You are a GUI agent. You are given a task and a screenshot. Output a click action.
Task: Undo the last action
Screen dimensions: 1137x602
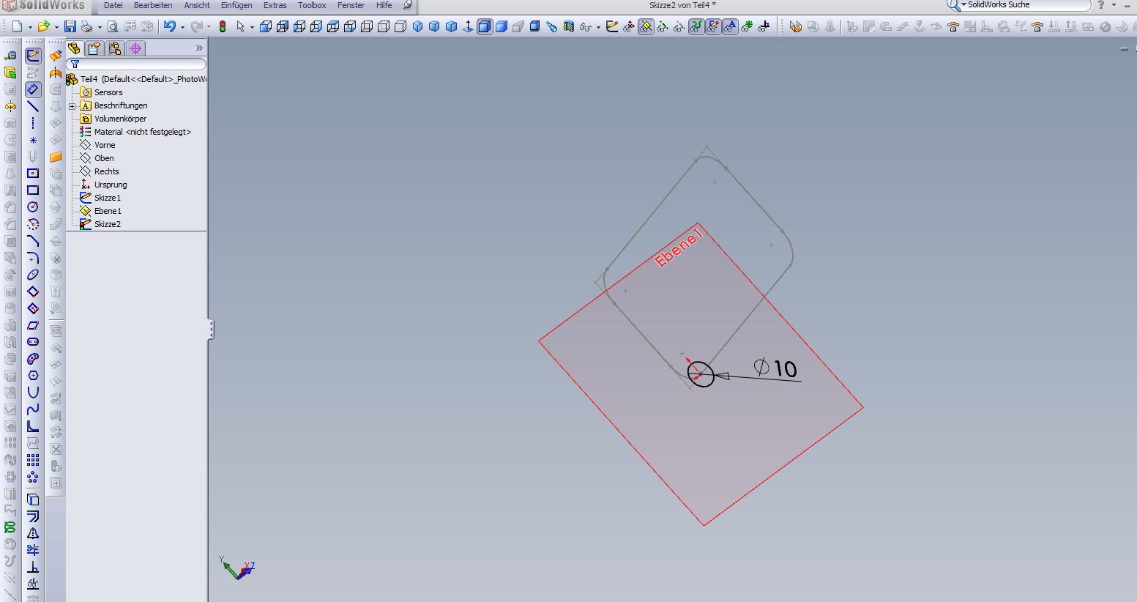coord(170,27)
